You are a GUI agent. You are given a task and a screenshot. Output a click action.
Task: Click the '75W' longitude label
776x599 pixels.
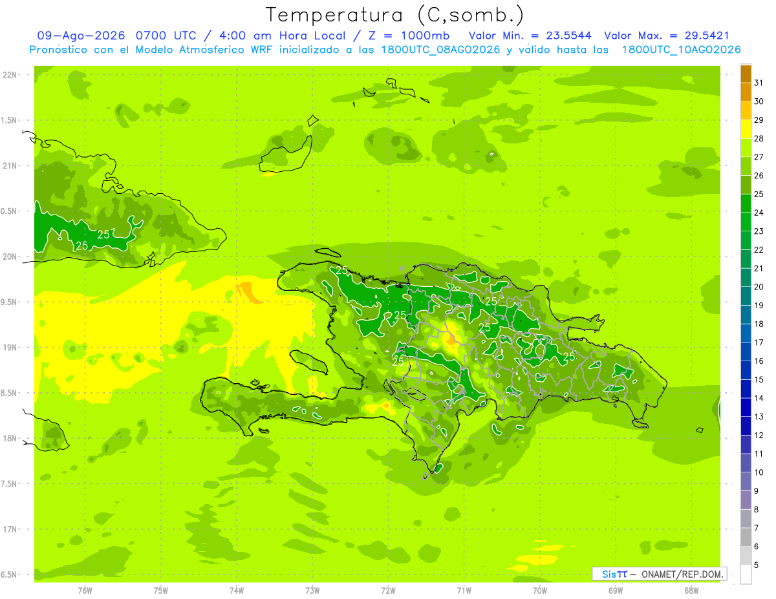(x=161, y=590)
